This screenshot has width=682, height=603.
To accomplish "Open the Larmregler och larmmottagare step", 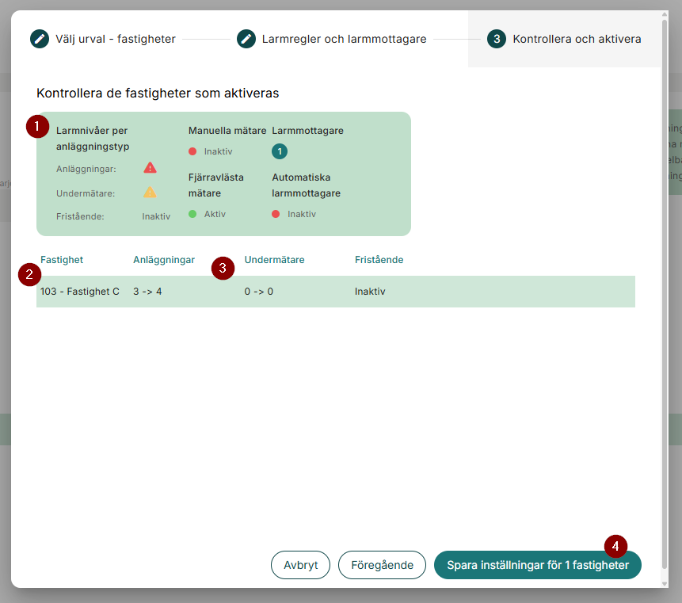I will pos(344,39).
